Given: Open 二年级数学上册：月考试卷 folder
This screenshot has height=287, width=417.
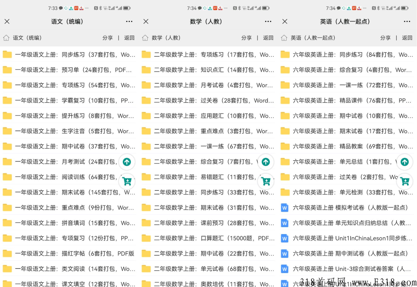Looking at the screenshot, I should (x=208, y=85).
